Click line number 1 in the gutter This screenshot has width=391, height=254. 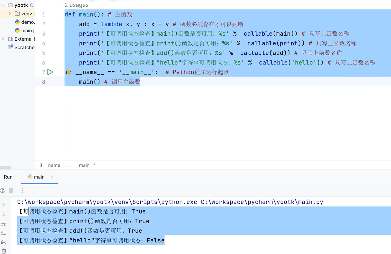[44, 15]
